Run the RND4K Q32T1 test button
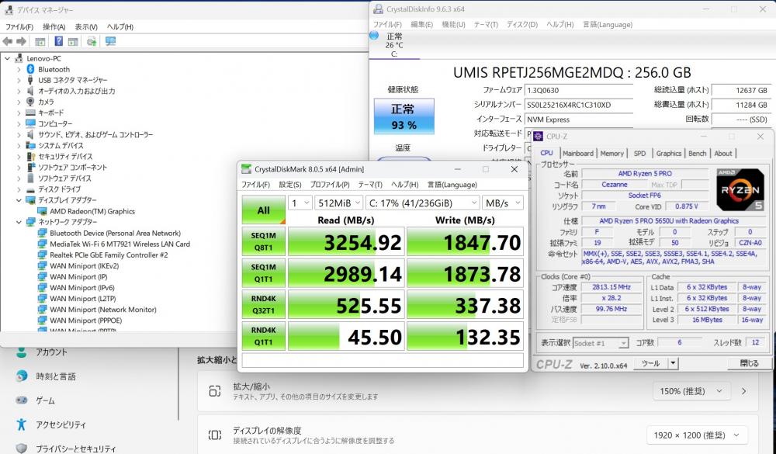 [x=263, y=305]
